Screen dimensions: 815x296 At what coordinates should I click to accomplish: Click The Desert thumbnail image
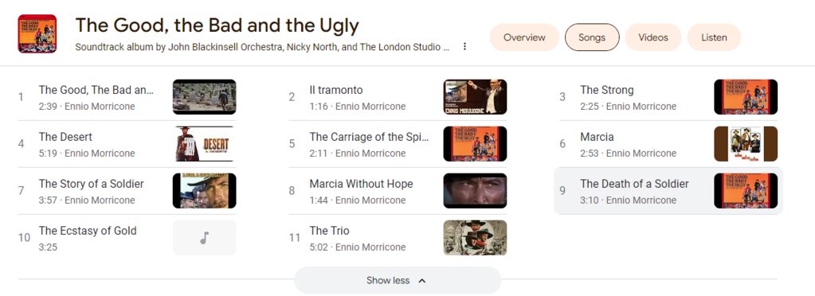tap(204, 144)
